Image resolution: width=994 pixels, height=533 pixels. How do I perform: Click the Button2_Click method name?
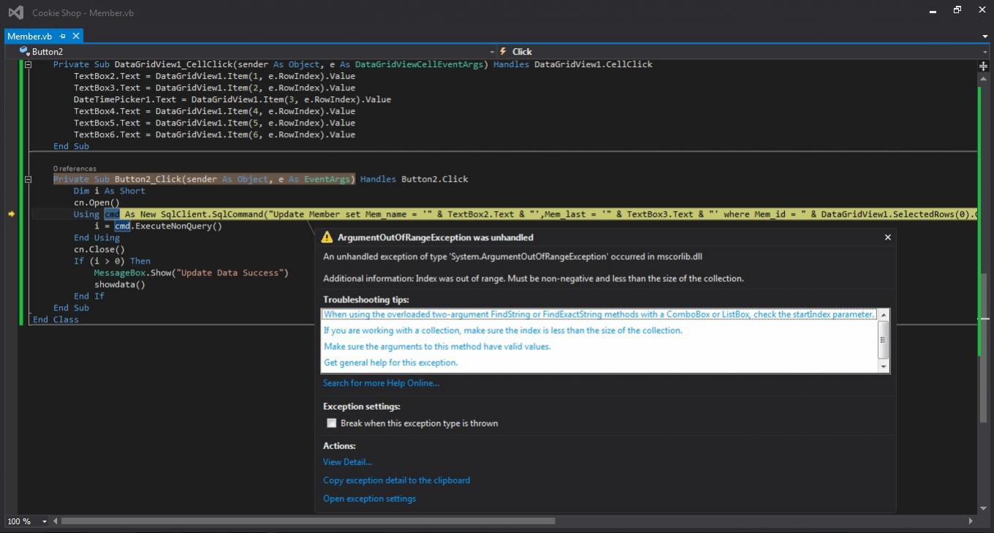(148, 179)
